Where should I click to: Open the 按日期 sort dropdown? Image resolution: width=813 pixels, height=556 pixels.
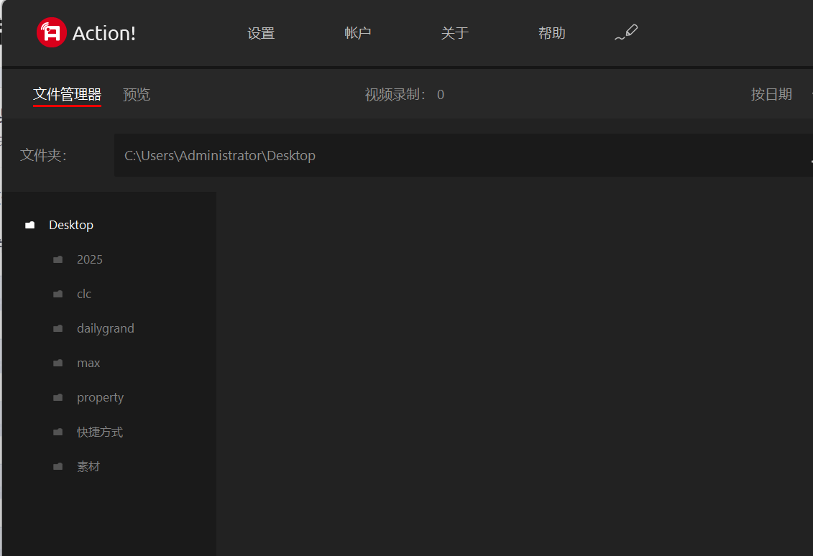(x=771, y=94)
